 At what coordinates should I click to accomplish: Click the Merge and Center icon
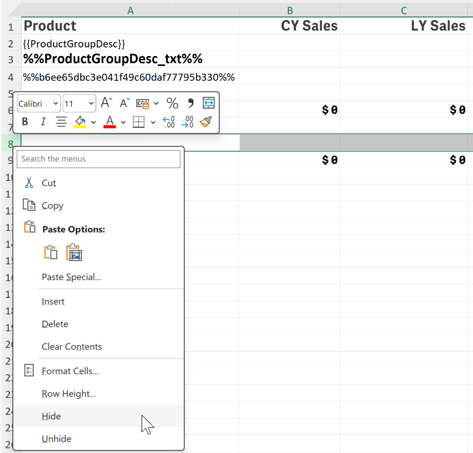click(208, 103)
